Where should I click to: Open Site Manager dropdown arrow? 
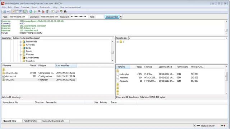[8, 11]
